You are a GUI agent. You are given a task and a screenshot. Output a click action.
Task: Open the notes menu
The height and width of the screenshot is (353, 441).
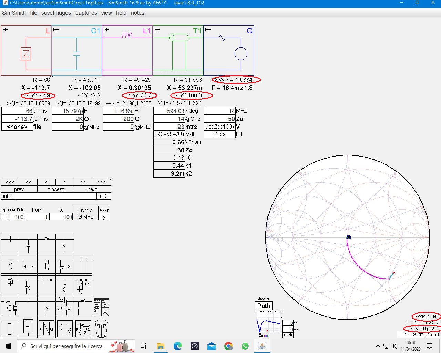(x=137, y=13)
